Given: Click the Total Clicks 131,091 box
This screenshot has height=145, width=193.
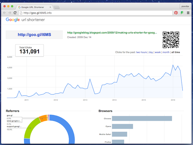Looking at the screenshot, I should (x=30, y=50).
